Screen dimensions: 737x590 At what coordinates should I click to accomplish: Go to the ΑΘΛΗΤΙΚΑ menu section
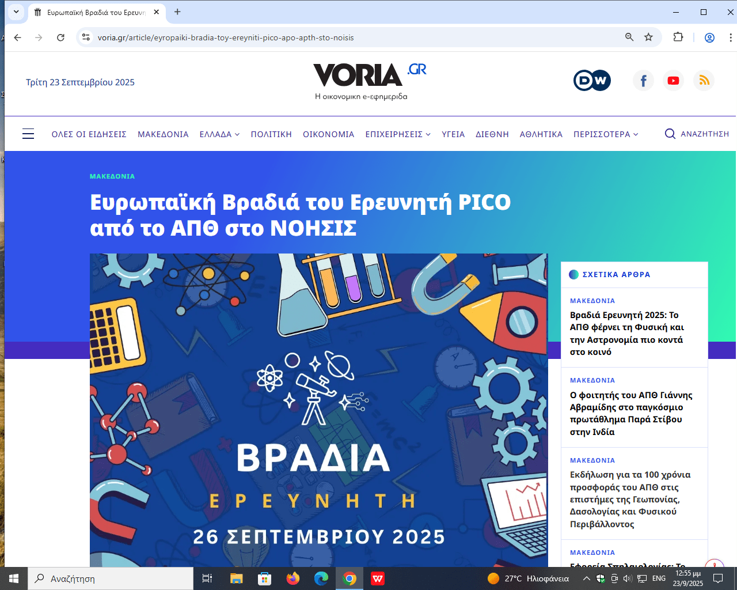541,134
